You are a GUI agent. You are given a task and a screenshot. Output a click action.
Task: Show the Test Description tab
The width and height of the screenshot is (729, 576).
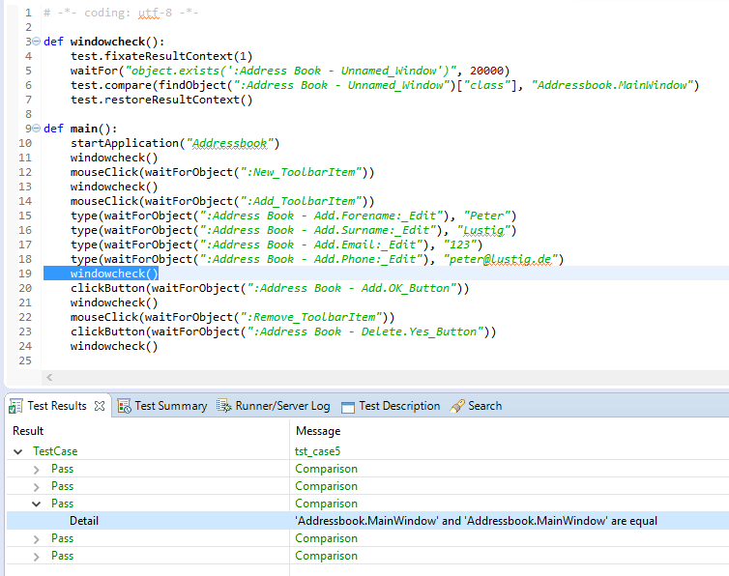click(x=398, y=406)
